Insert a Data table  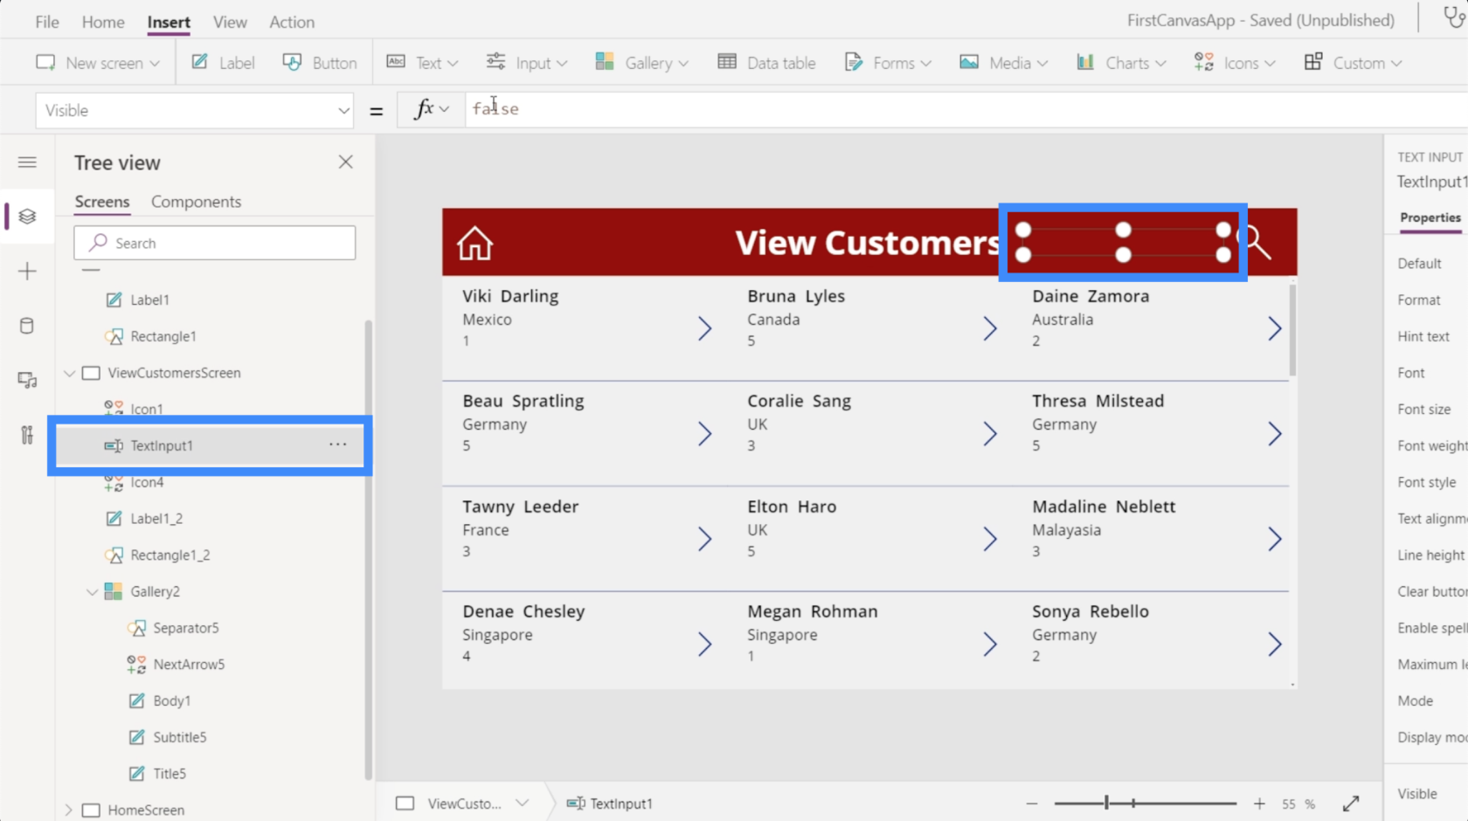[766, 63]
